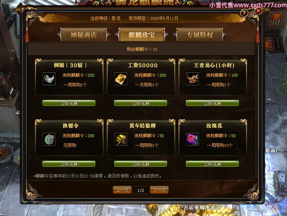Click the silver ingot item icon

coord(49,79)
